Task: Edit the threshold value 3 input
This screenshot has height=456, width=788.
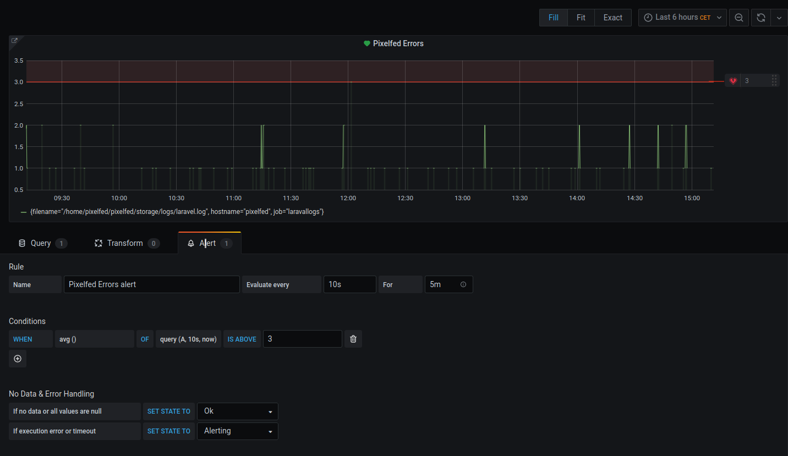Action: (303, 339)
